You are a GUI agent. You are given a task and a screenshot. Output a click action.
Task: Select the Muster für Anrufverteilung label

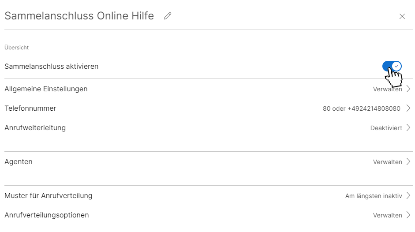[x=49, y=196]
